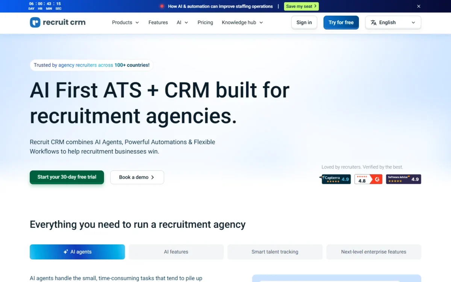Expand the Knowledge hub dropdown

tap(242, 23)
